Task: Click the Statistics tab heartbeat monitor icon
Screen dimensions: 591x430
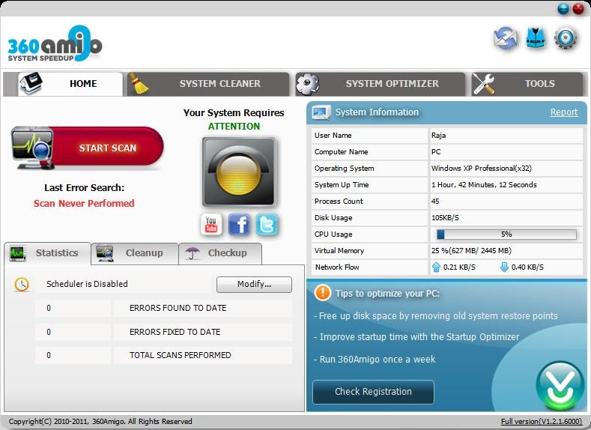Action: 17,253
